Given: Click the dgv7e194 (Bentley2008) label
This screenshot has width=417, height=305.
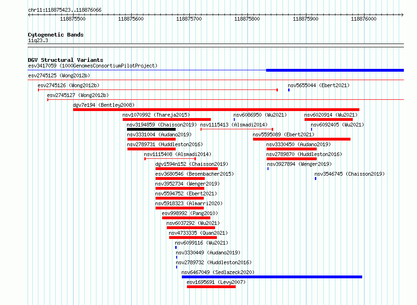Looking at the screenshot, I should [104, 105].
